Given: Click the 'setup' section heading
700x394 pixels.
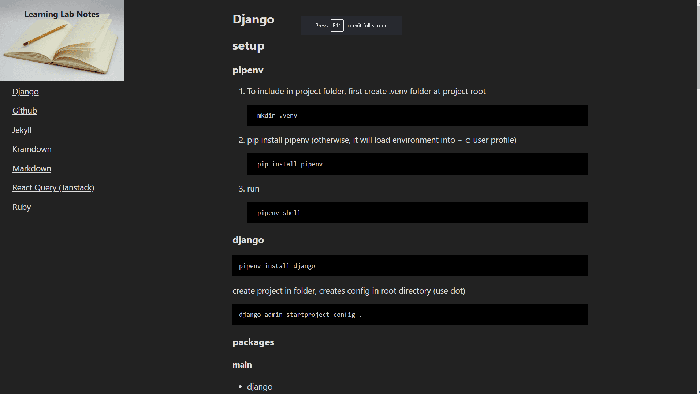Looking at the screenshot, I should pyautogui.click(x=248, y=46).
